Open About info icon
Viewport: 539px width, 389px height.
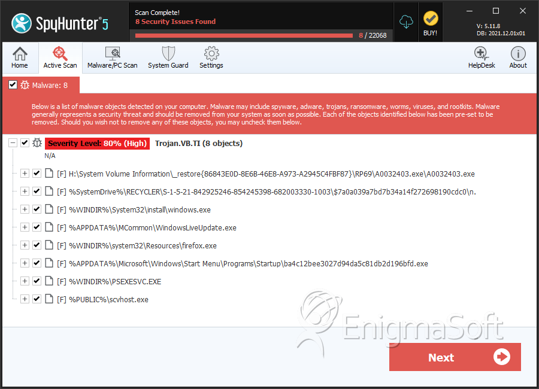[x=518, y=54]
